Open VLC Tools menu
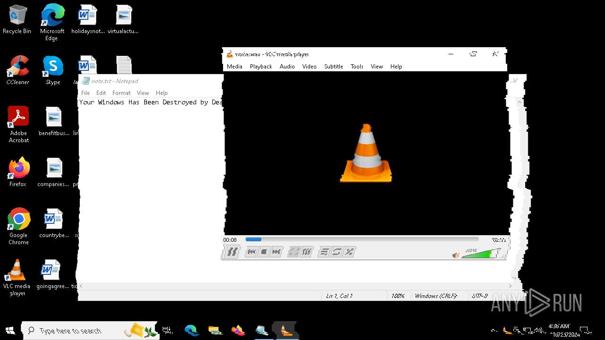605x340 pixels. (357, 67)
